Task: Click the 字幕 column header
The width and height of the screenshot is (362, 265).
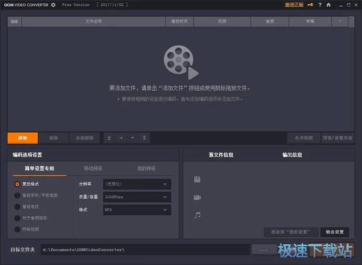Action: [x=310, y=21]
